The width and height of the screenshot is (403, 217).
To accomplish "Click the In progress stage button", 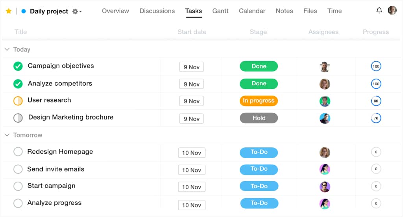I will [x=259, y=101].
